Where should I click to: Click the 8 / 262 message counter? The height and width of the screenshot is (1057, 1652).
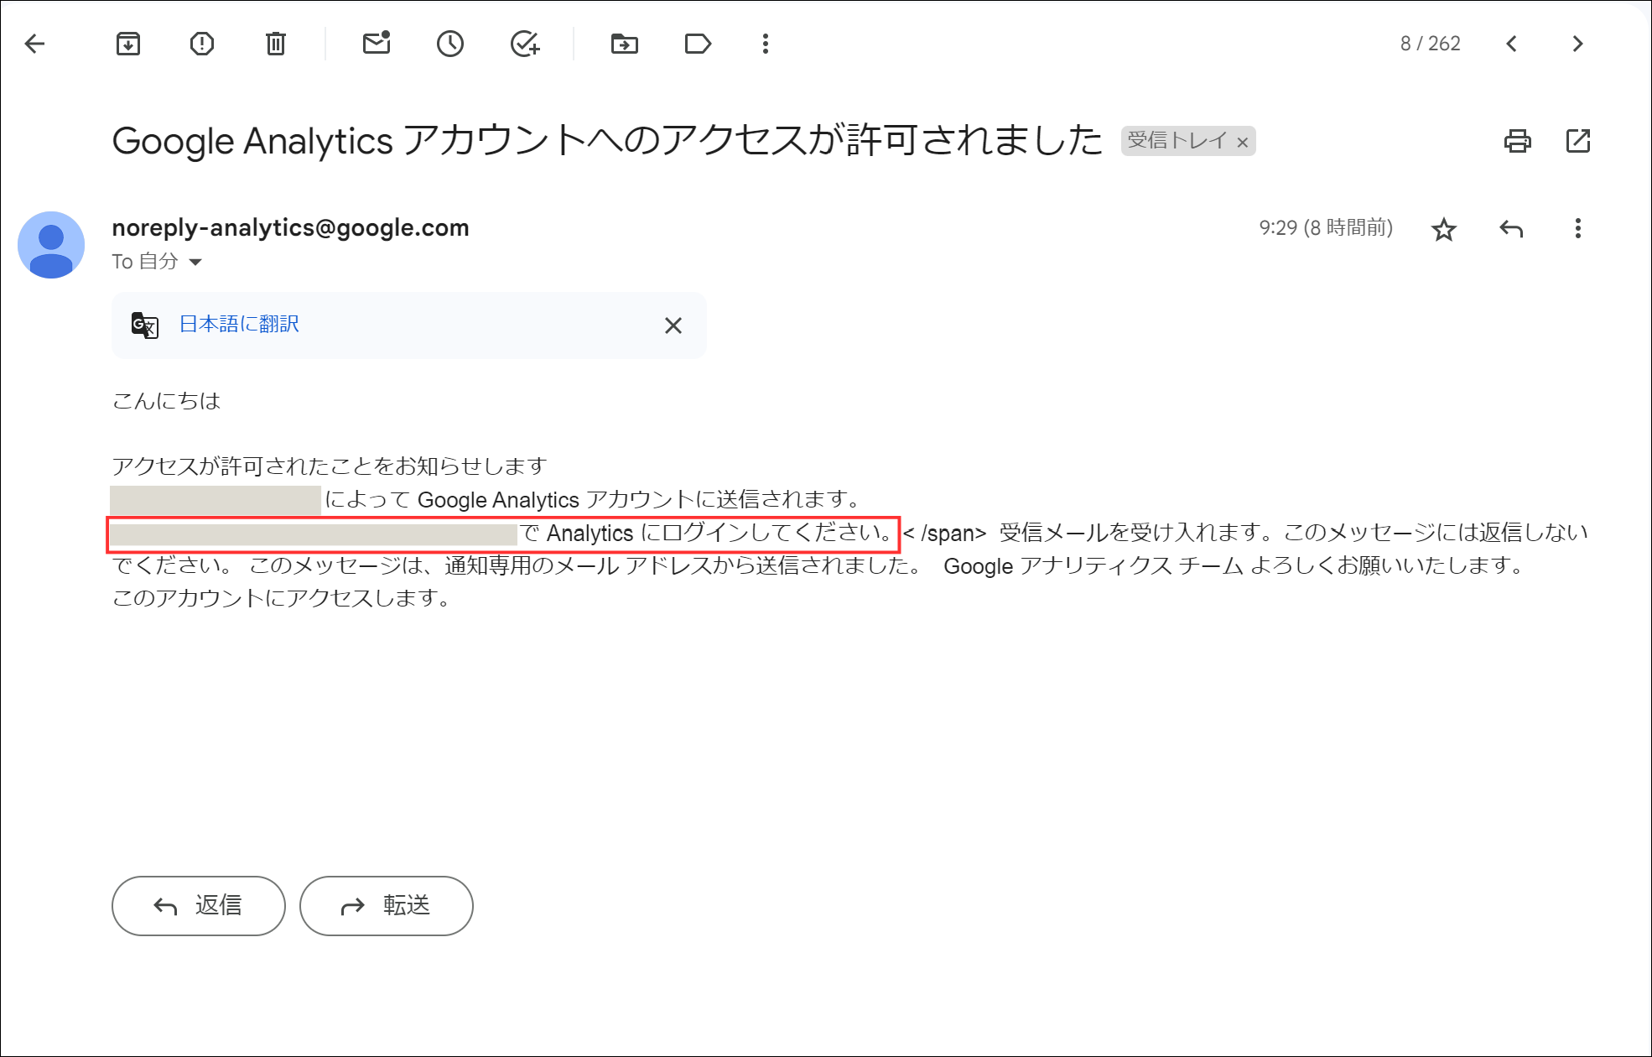(x=1431, y=44)
